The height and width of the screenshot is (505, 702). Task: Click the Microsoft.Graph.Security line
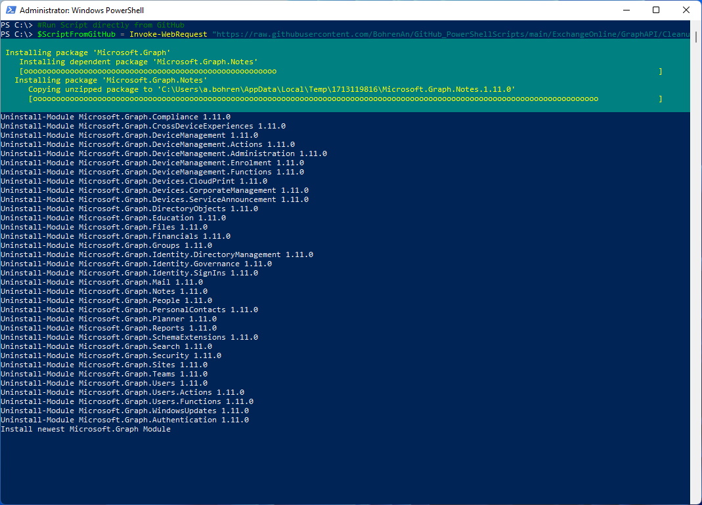111,355
